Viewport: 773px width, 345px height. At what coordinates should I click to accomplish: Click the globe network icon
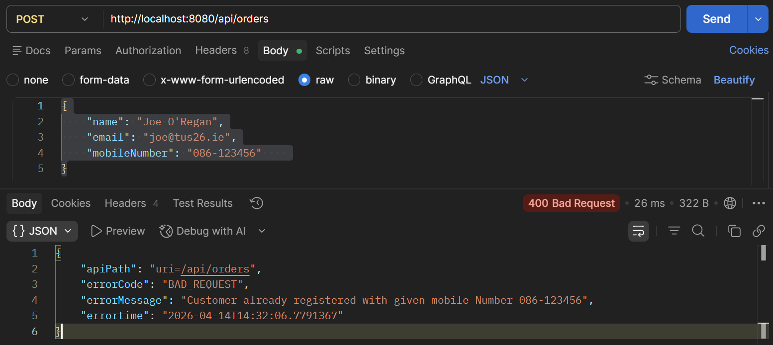tap(730, 203)
